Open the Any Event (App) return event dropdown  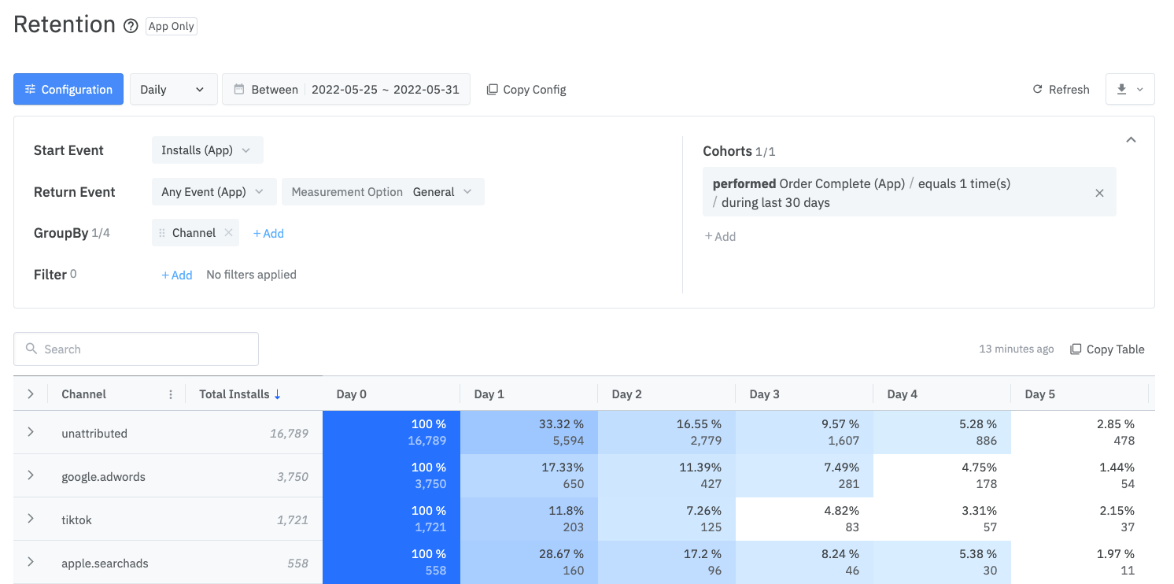213,191
